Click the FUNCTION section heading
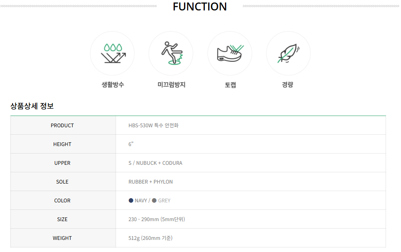Image resolution: width=401 pixels, height=252 pixels. [200, 7]
